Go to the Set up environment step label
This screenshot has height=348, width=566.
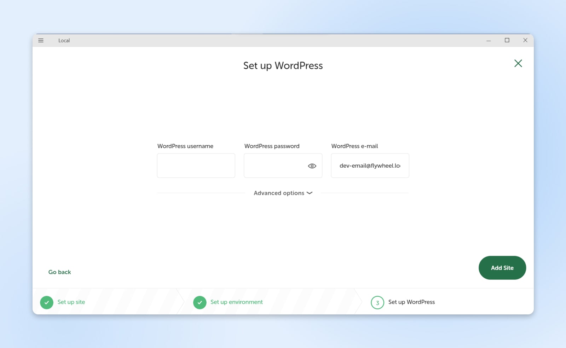pyautogui.click(x=236, y=302)
